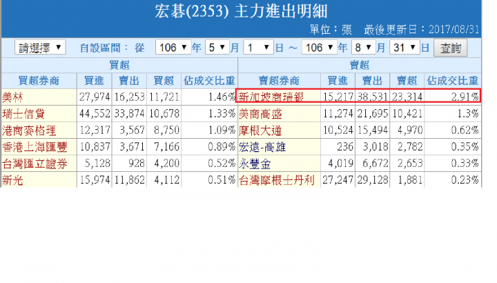
Task: Select value 928 in 台灣匯立證券 row
Action: 137,163
